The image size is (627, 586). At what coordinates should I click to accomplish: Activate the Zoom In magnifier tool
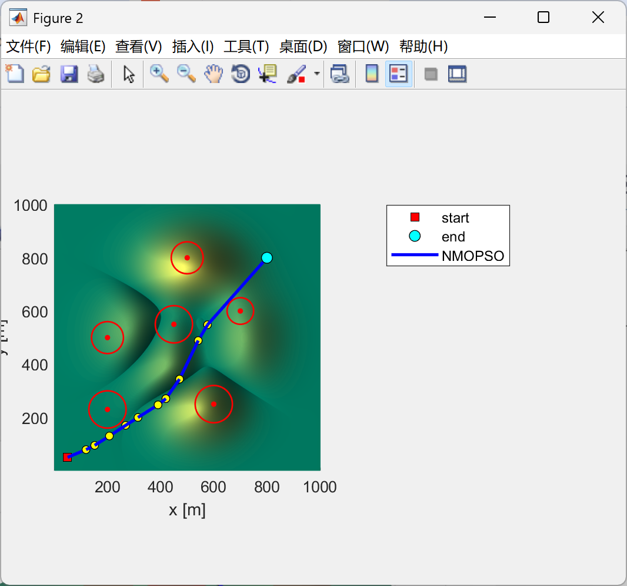tap(159, 74)
